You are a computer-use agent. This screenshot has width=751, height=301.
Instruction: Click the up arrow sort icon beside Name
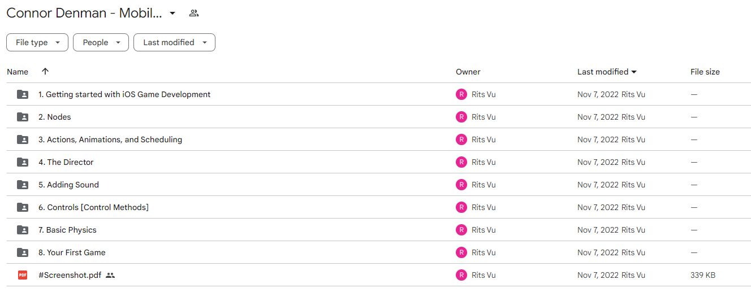pyautogui.click(x=45, y=72)
